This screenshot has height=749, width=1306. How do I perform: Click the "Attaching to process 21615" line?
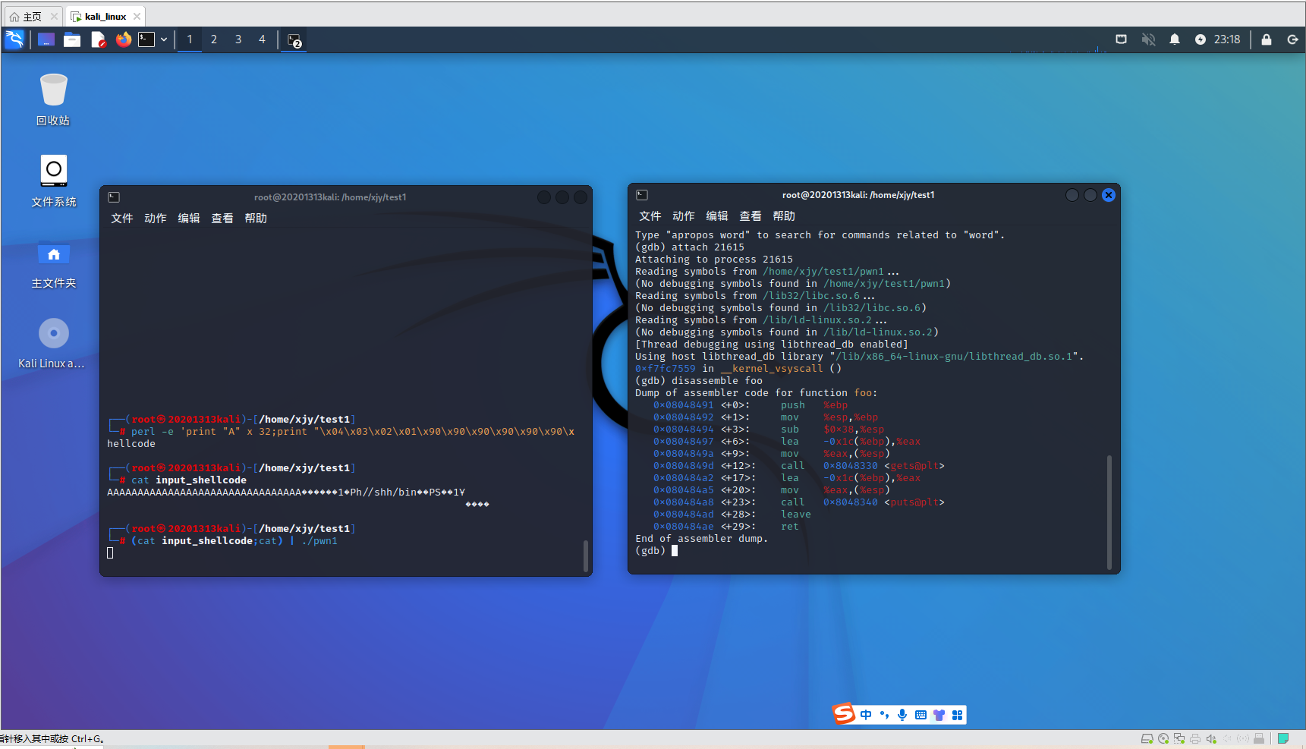click(x=714, y=260)
